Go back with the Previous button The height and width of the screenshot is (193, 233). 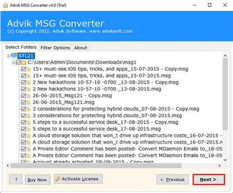pos(173,180)
